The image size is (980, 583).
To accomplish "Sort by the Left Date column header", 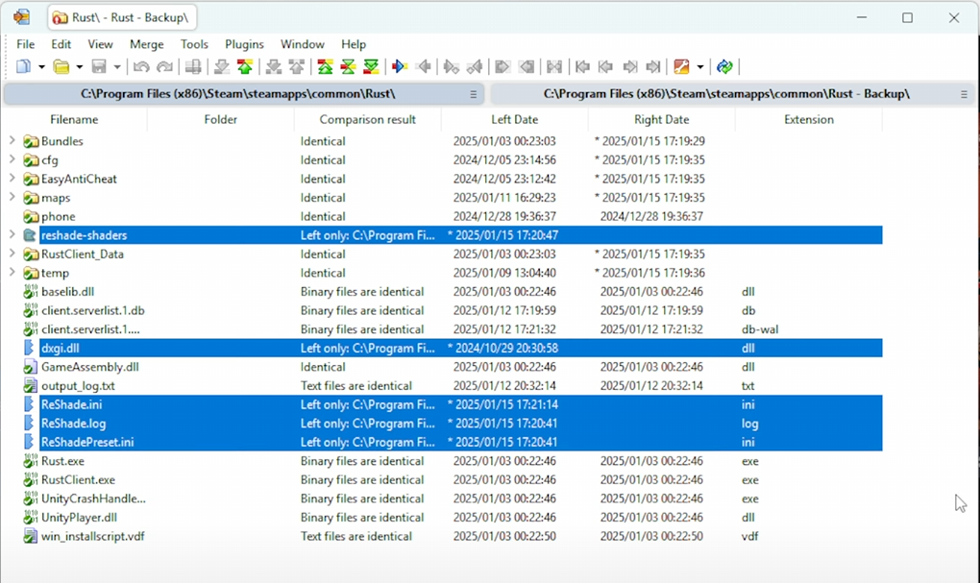I will [514, 119].
